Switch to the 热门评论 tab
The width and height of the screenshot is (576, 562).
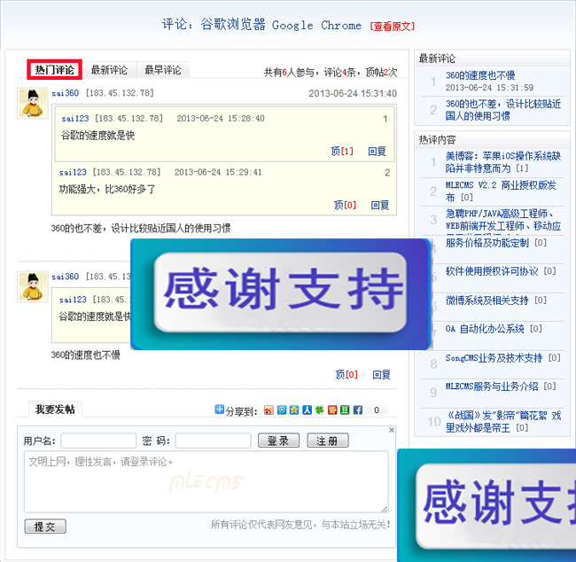pyautogui.click(x=54, y=69)
